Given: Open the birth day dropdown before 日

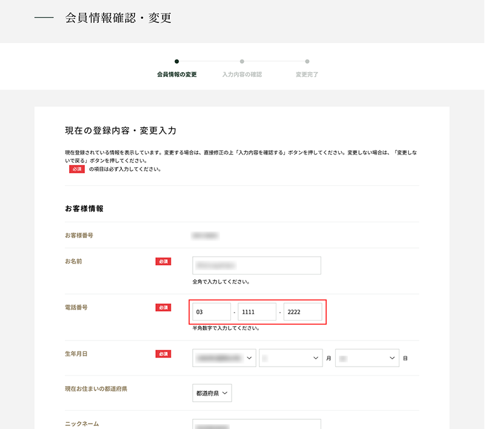Looking at the screenshot, I should 367,358.
